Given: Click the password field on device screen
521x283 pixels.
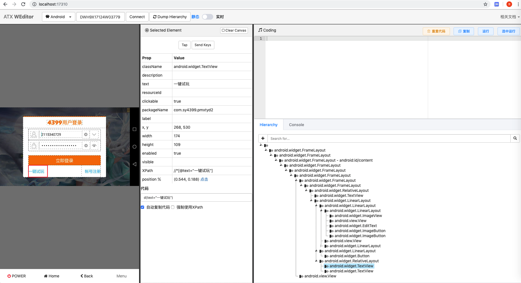Looking at the screenshot, I should [60, 146].
